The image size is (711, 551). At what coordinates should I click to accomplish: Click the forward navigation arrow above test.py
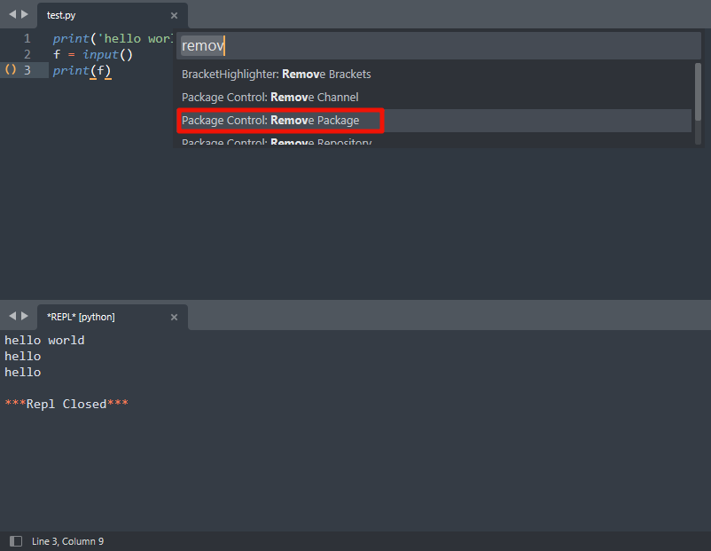pos(23,14)
